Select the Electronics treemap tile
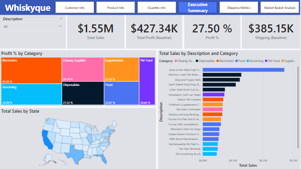The image size is (301, 169). [x=31, y=70]
